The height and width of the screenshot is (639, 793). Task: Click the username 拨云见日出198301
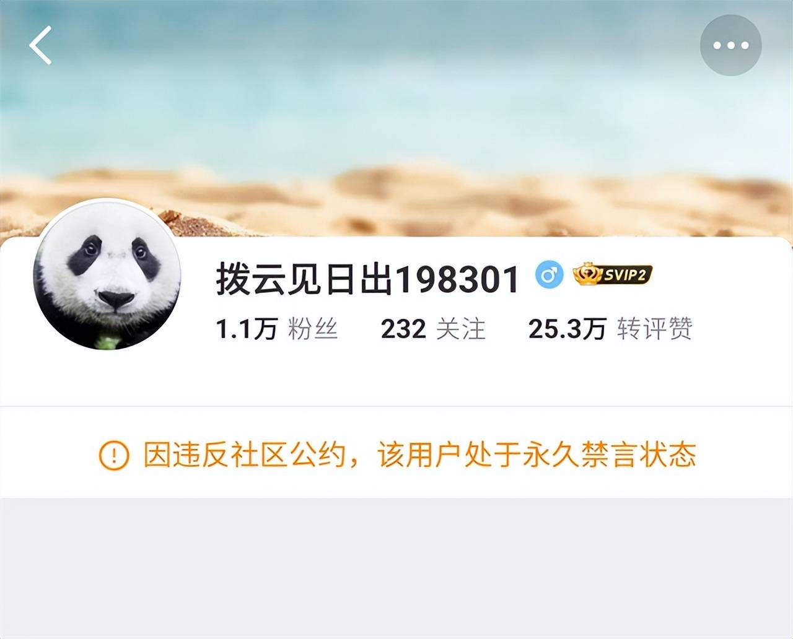[x=367, y=279]
